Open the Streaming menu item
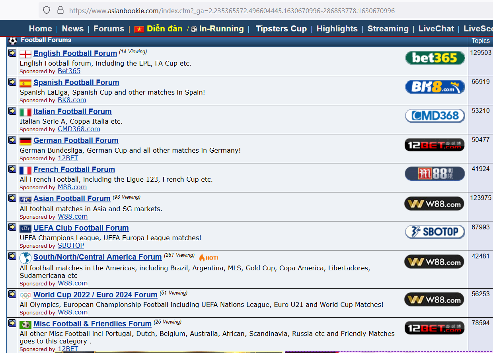The image size is (493, 353). 388,29
